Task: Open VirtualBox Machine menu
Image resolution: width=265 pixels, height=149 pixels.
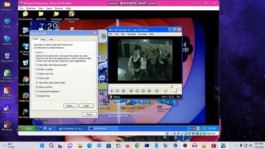Action: pos(31,8)
